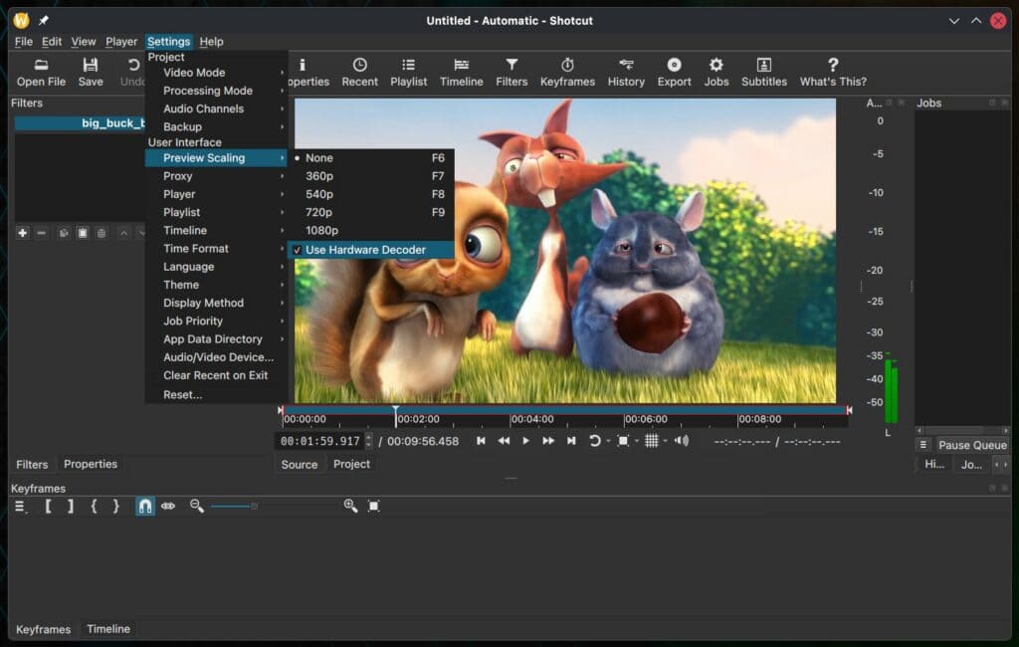The width and height of the screenshot is (1019, 647).
Task: Open the Jobs panel from the toolbar
Action: point(716,71)
